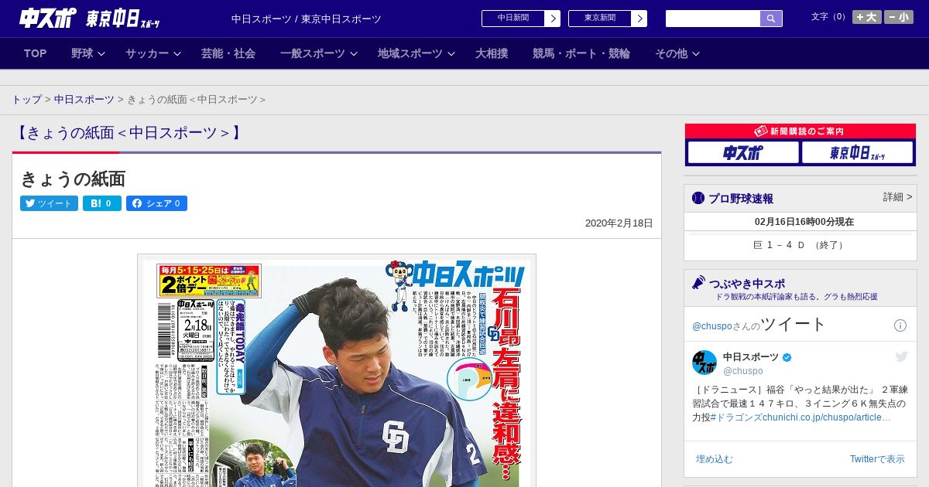Viewport: 929px width, 487px height.
Task: Decrease font size with －小 button
Action: pyautogui.click(x=899, y=17)
